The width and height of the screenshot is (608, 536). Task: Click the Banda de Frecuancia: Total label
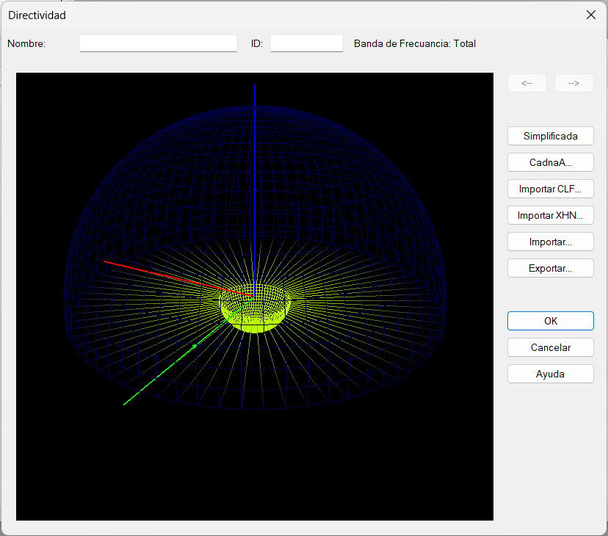414,43
